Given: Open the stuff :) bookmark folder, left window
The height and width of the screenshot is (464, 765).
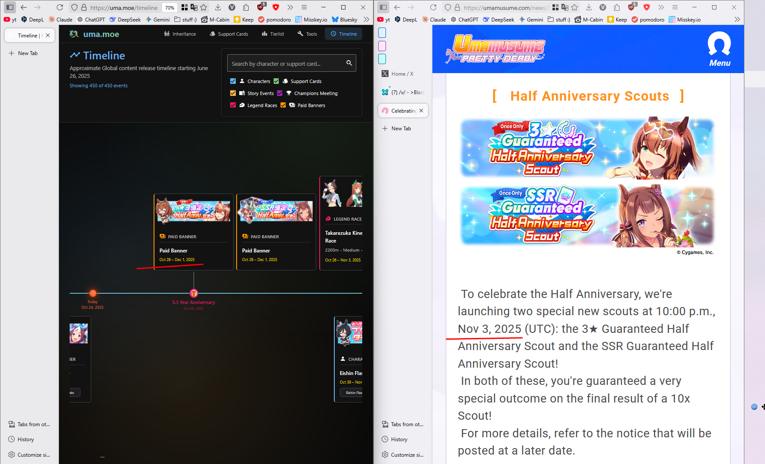Looking at the screenshot, I should [185, 19].
